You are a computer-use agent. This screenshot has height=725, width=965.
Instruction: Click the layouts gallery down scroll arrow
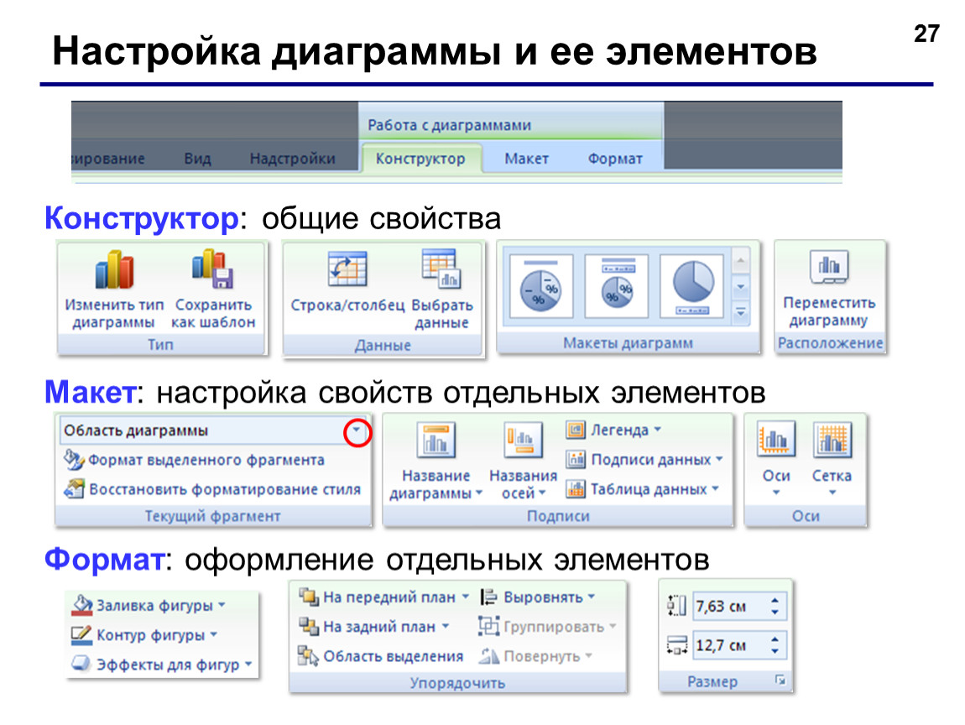pos(740,288)
